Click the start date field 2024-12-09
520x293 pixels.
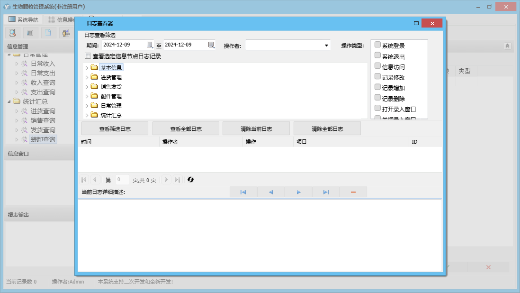pos(123,45)
